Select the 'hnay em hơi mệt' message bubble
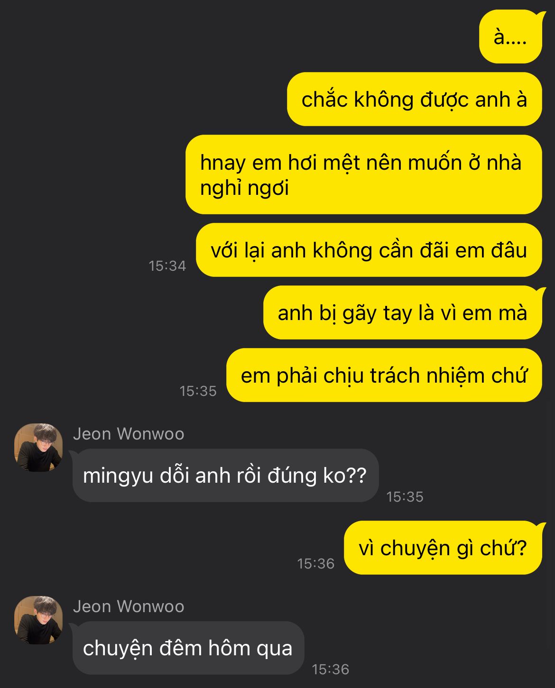The width and height of the screenshot is (555, 688). 363,174
